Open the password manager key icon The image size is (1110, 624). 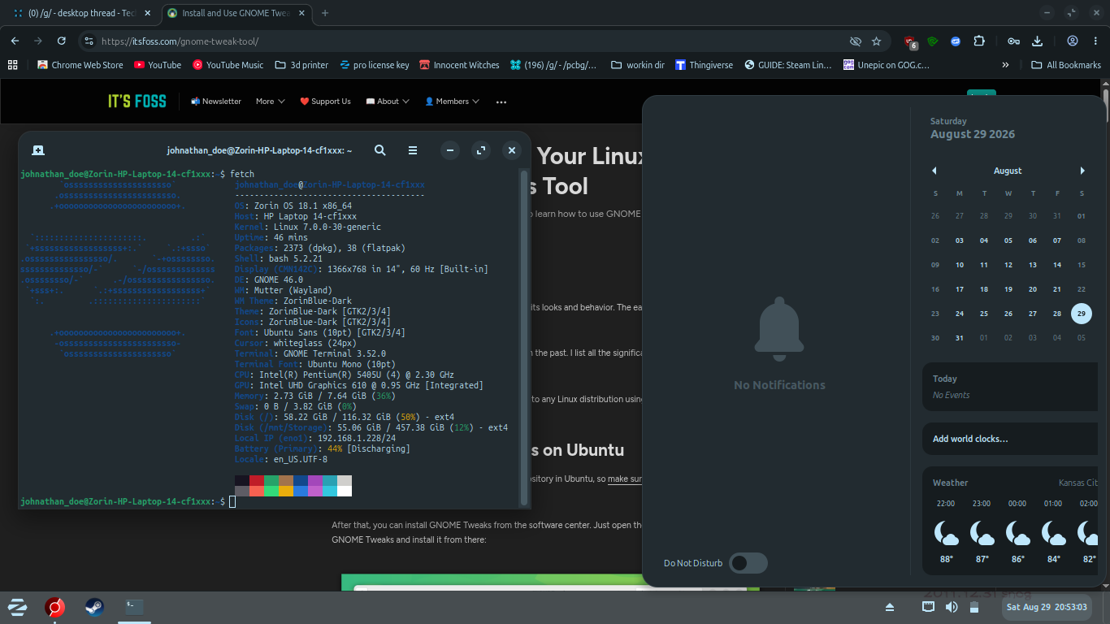[1013, 41]
